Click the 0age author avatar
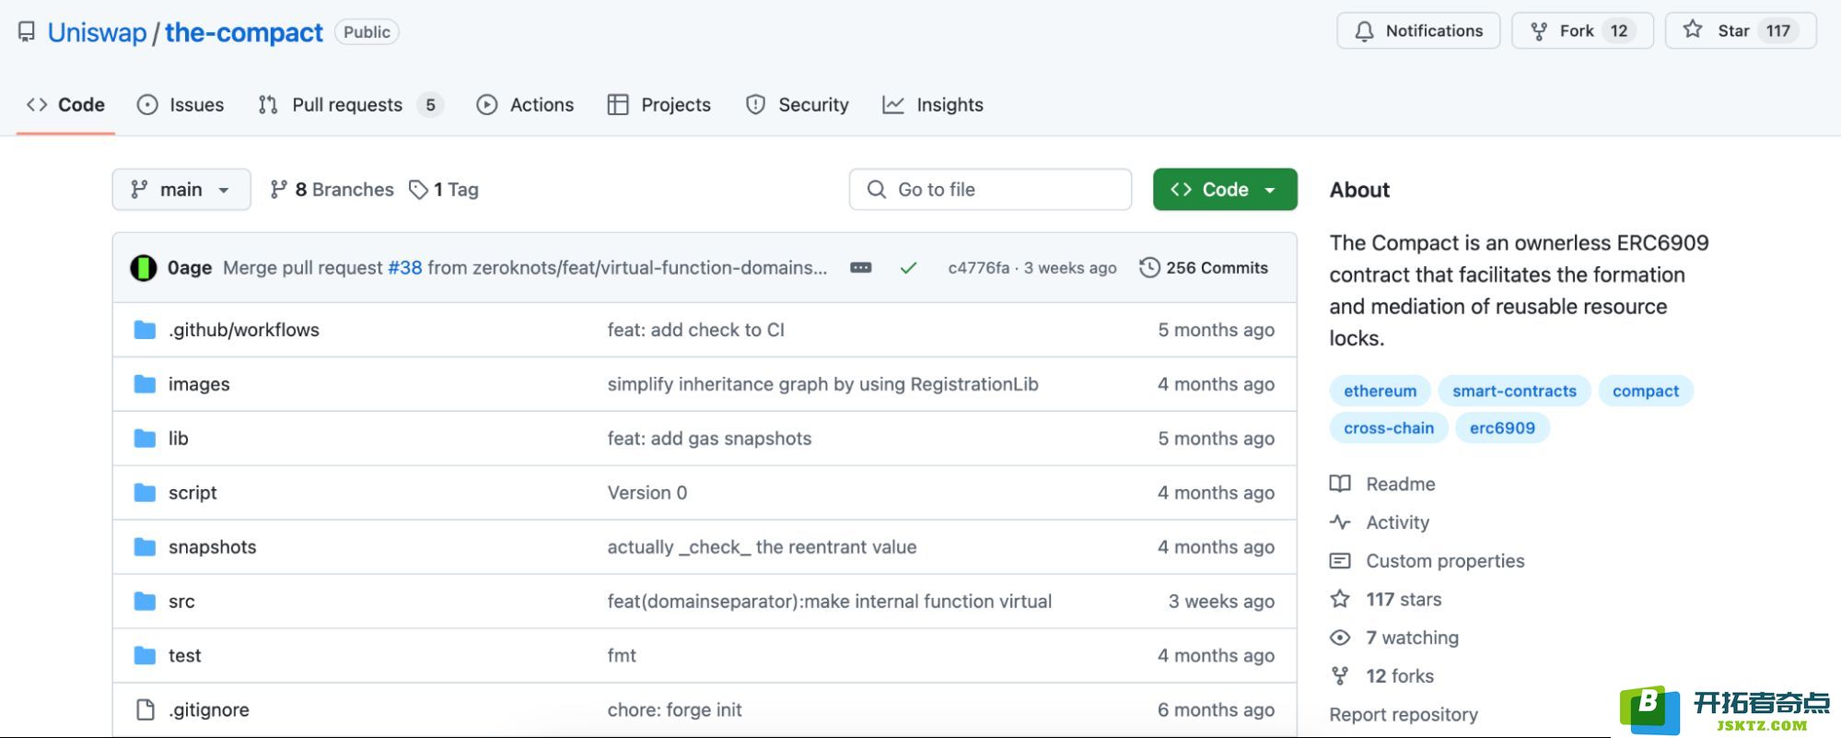 (x=144, y=268)
